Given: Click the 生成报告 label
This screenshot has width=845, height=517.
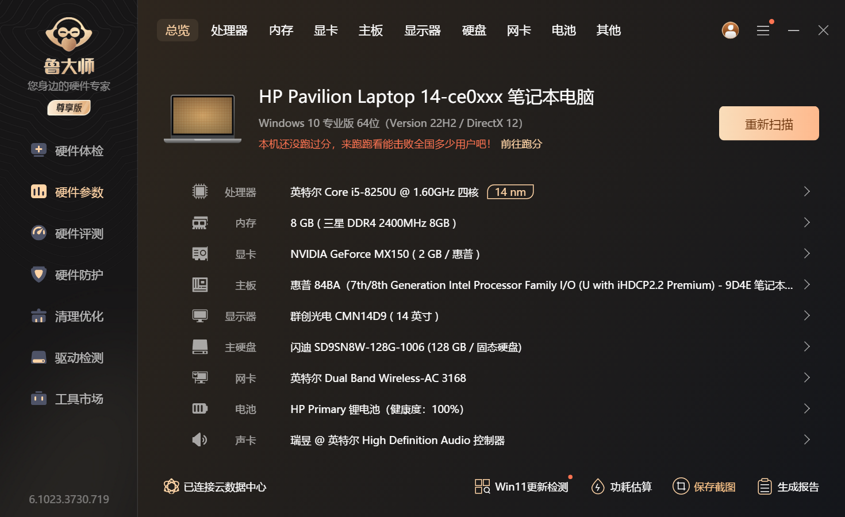Looking at the screenshot, I should click(x=798, y=487).
